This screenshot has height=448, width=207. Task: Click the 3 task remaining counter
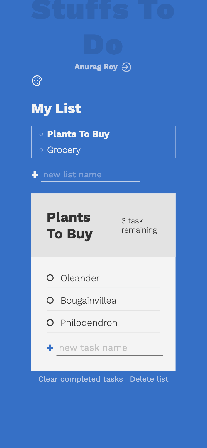coord(139,225)
